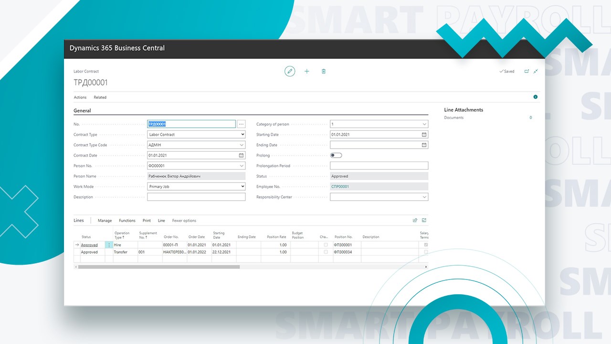Toggle the Prolong switch
611x344 pixels.
click(336, 155)
